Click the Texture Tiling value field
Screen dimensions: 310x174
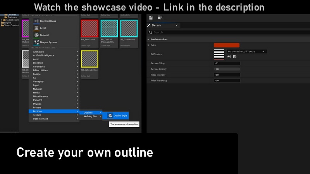[x=227, y=63]
